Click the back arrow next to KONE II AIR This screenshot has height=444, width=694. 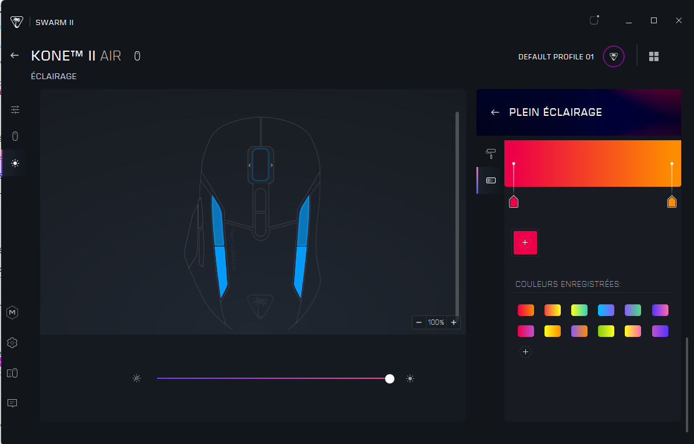(14, 55)
